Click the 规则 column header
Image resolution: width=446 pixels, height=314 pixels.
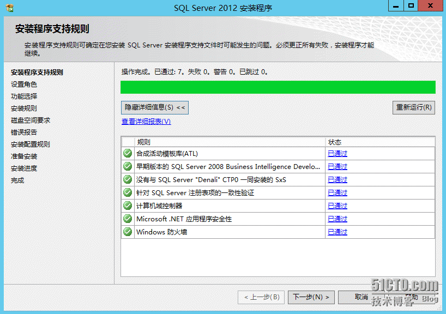(x=230, y=142)
